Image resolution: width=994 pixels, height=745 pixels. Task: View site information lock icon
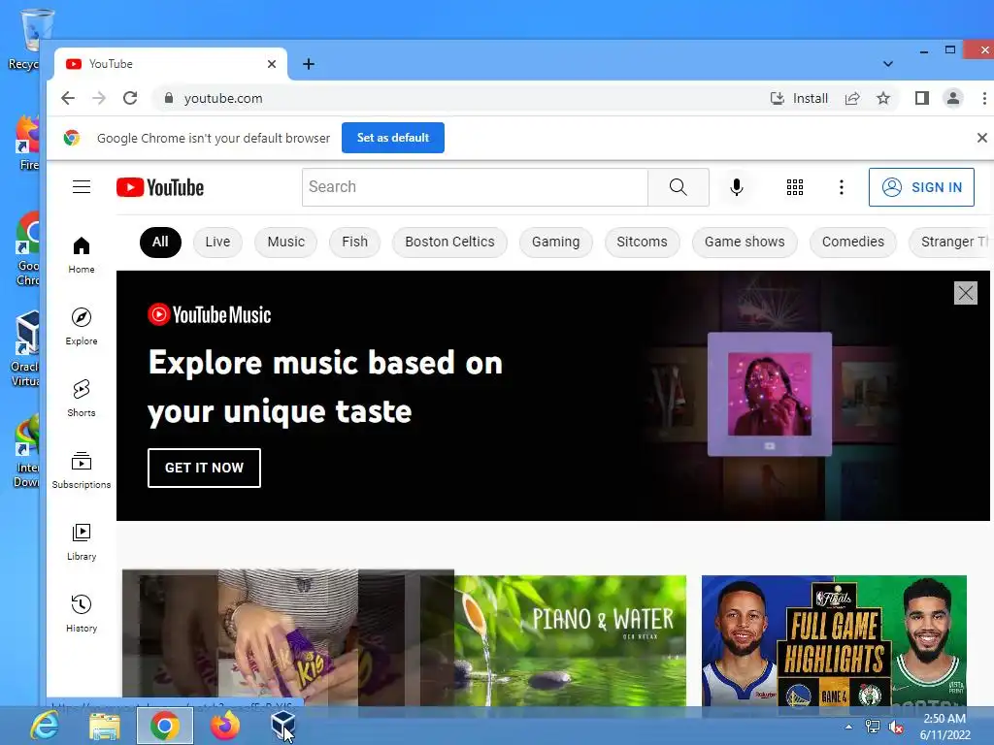tap(168, 98)
